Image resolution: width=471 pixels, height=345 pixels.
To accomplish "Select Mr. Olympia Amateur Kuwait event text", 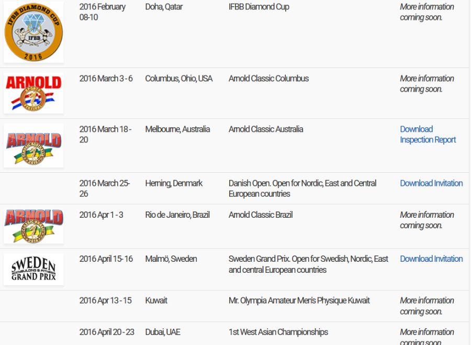I will point(299,301).
